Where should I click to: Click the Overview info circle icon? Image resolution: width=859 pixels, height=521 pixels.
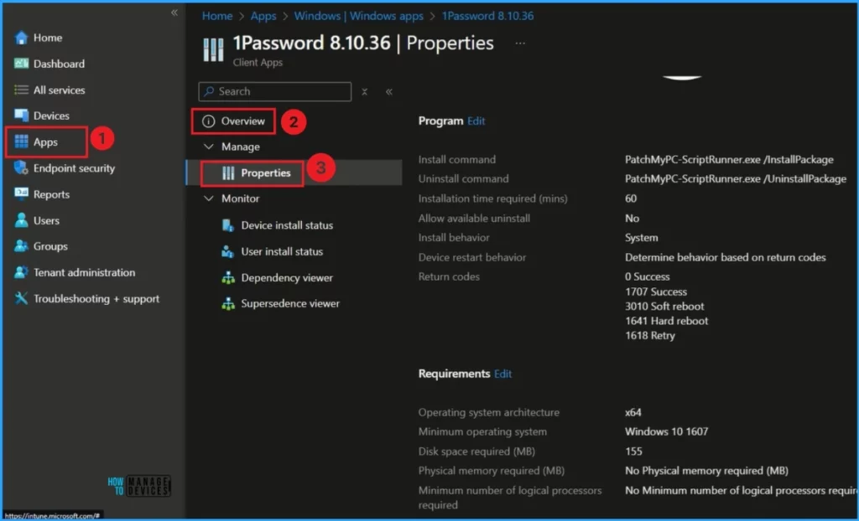(x=208, y=121)
